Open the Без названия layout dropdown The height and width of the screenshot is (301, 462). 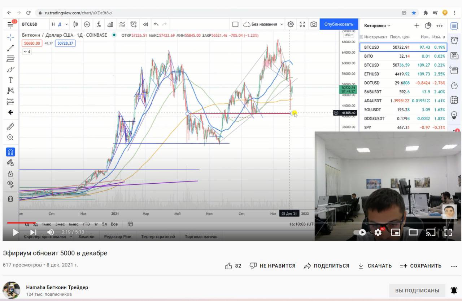tap(263, 24)
